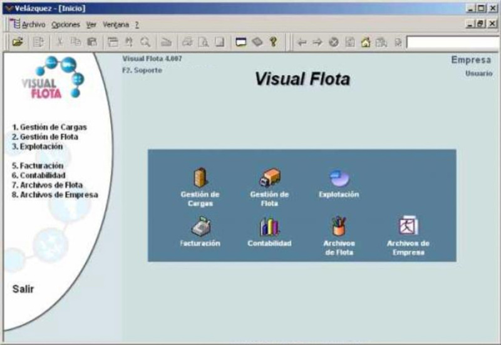Click the window screen toolbar icon
Viewport: 501px width, 345px height.
tap(241, 42)
